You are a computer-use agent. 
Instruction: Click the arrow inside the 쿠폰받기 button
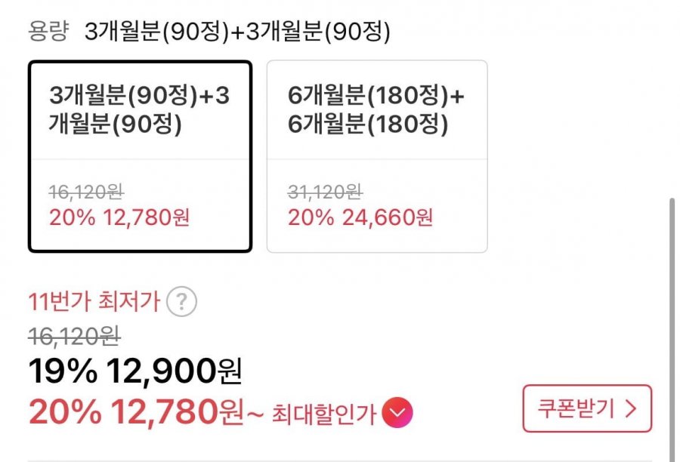(x=631, y=409)
